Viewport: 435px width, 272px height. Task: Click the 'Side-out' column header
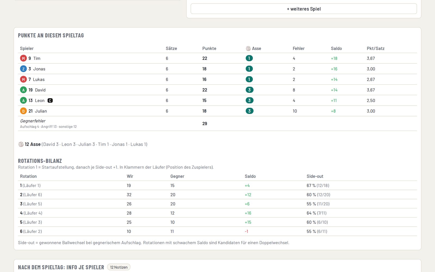pos(315,176)
